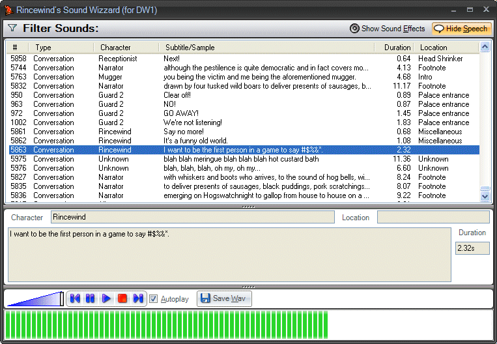Screen dimensions: 497x344
Task: Select row 1002 'We're not listening!'
Action: tap(244, 122)
